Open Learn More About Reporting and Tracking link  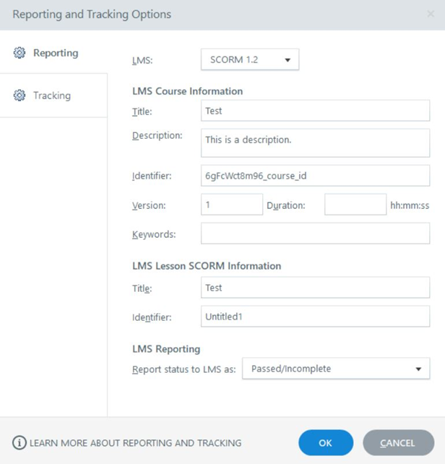coord(136,443)
